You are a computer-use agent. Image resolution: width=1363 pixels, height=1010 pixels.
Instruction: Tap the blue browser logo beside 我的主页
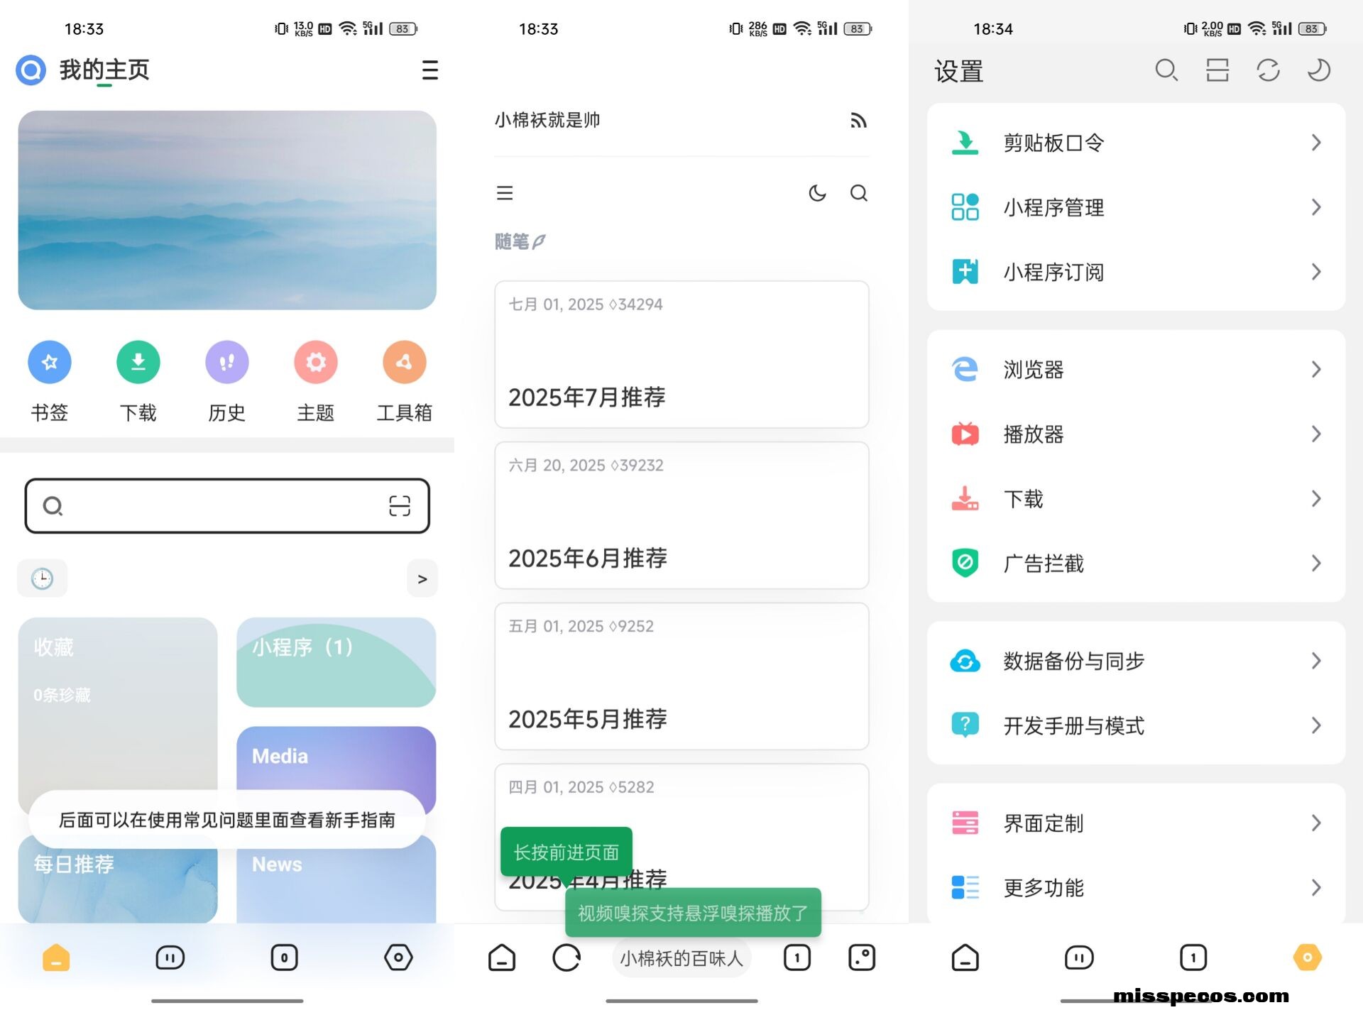pos(31,70)
